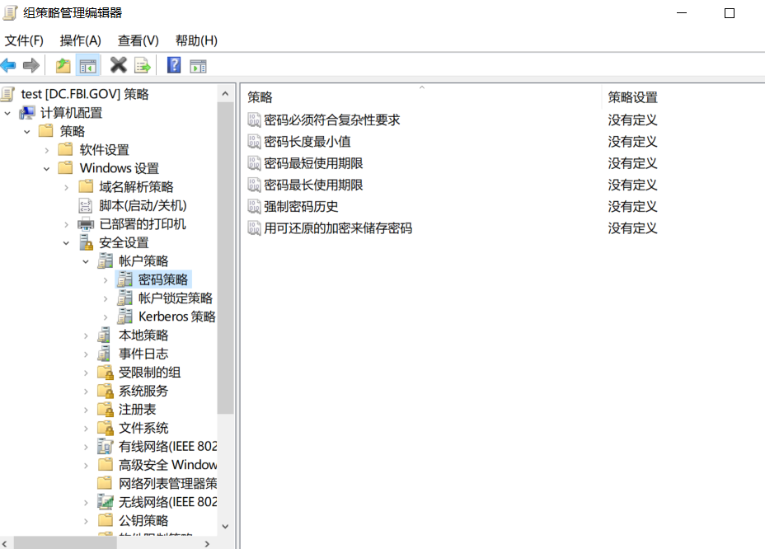Click the Up One Level folder icon

[x=63, y=65]
